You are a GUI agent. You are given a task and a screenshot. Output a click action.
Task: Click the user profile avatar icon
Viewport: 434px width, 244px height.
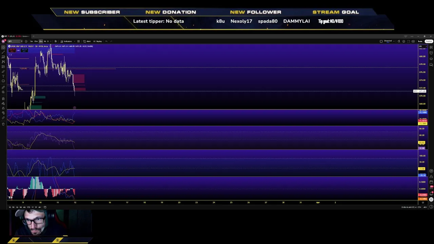[x=3, y=41]
